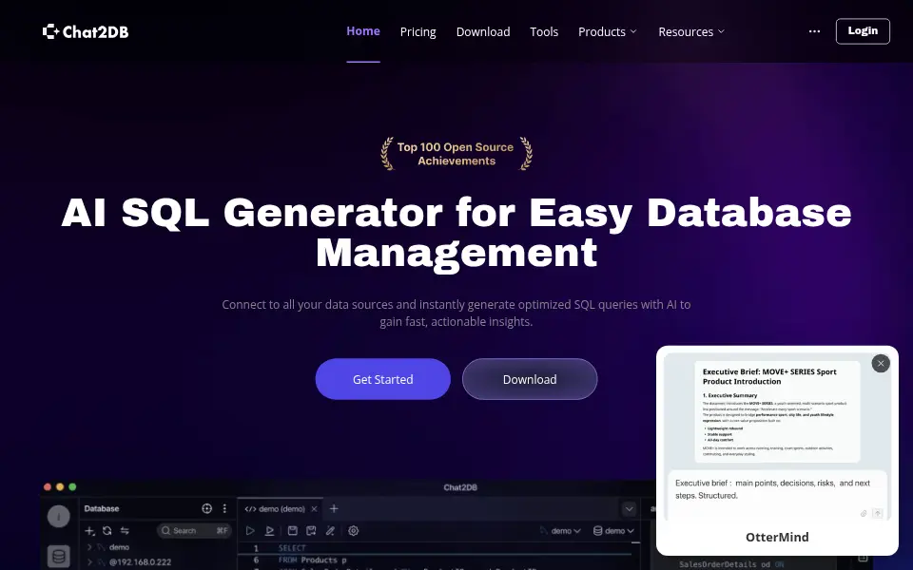Click the run query play icon
The width and height of the screenshot is (913, 570).
(250, 530)
